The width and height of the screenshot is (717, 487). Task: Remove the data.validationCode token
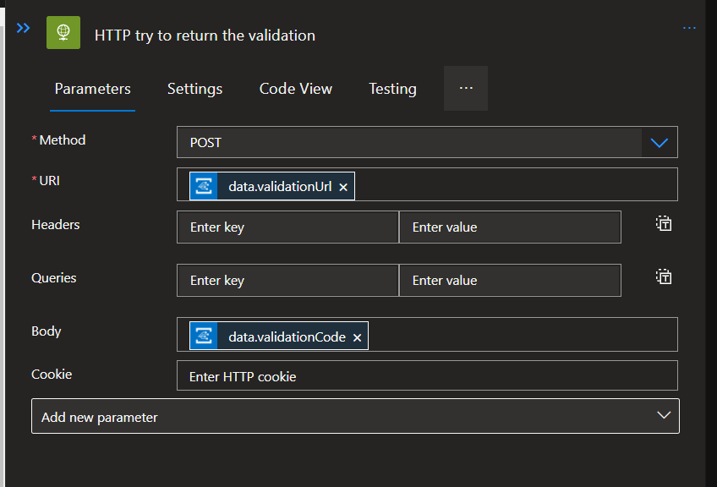point(357,337)
